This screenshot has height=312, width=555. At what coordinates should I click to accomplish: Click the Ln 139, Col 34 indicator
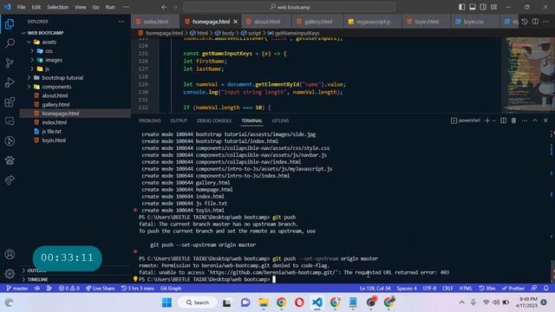[x=375, y=289]
